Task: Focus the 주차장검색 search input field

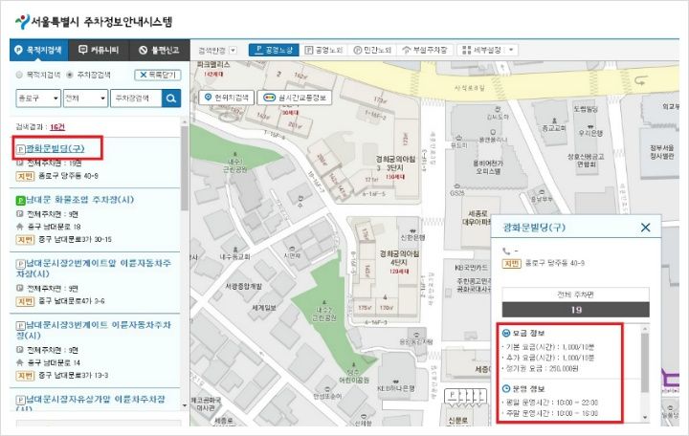Action: (136, 98)
